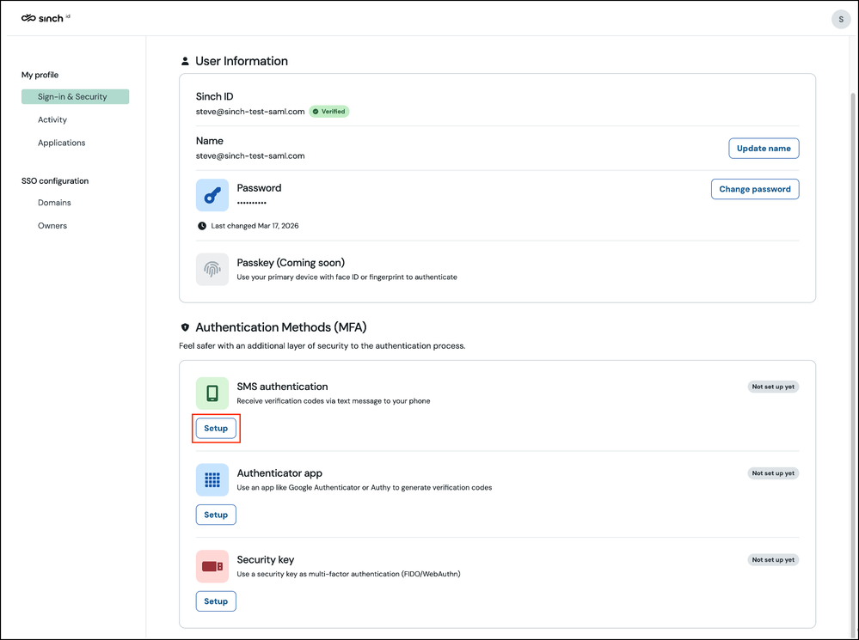This screenshot has width=859, height=640.
Task: Click Receive verification codes via text message description
Action: (x=333, y=401)
